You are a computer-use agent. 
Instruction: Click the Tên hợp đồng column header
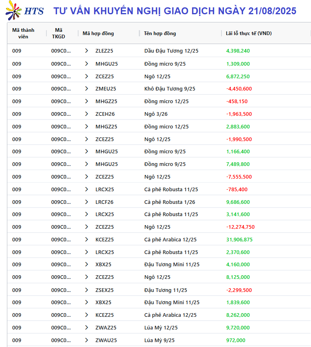point(160,33)
